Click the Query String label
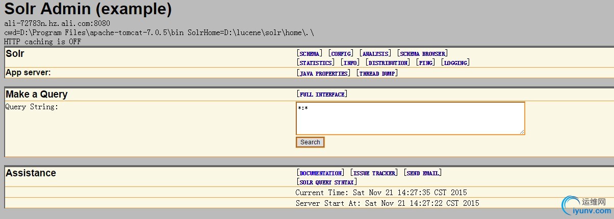The height and width of the screenshot is (219, 614). (x=32, y=107)
